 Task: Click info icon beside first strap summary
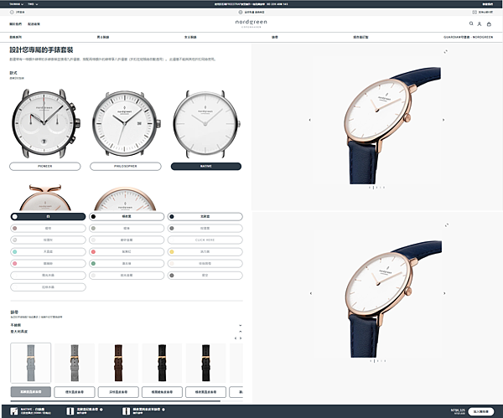point(101,410)
